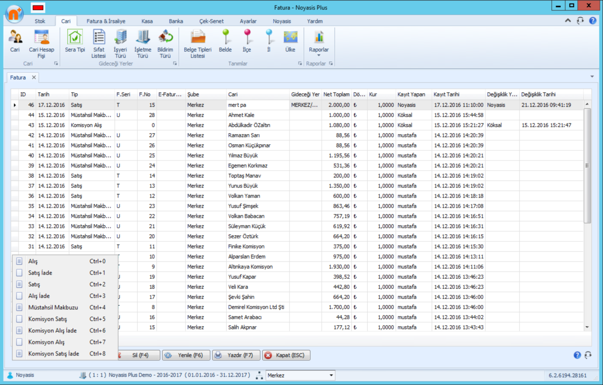Choose Komisyon Satış İade menu entry

(65, 353)
